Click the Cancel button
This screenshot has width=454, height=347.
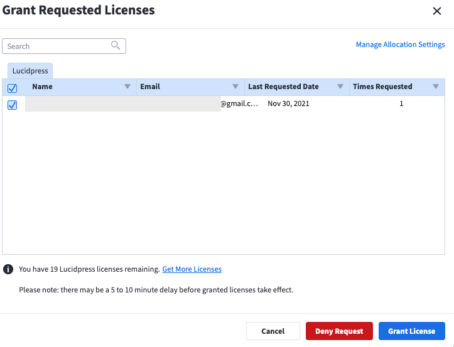click(x=273, y=331)
